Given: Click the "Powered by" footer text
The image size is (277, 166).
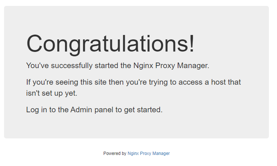Looking at the screenshot, I should [x=115, y=153].
